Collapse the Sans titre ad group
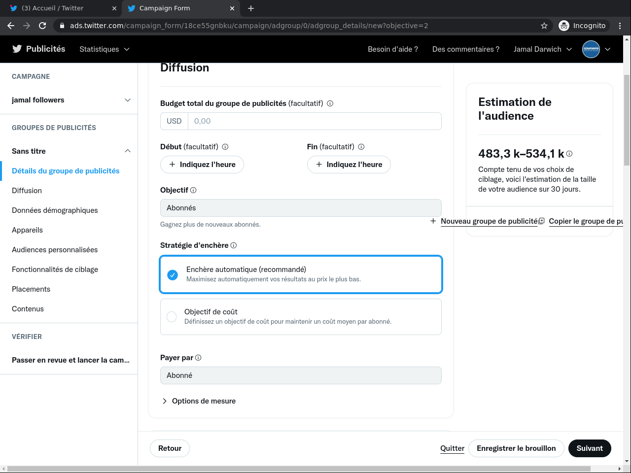 pyautogui.click(x=128, y=151)
